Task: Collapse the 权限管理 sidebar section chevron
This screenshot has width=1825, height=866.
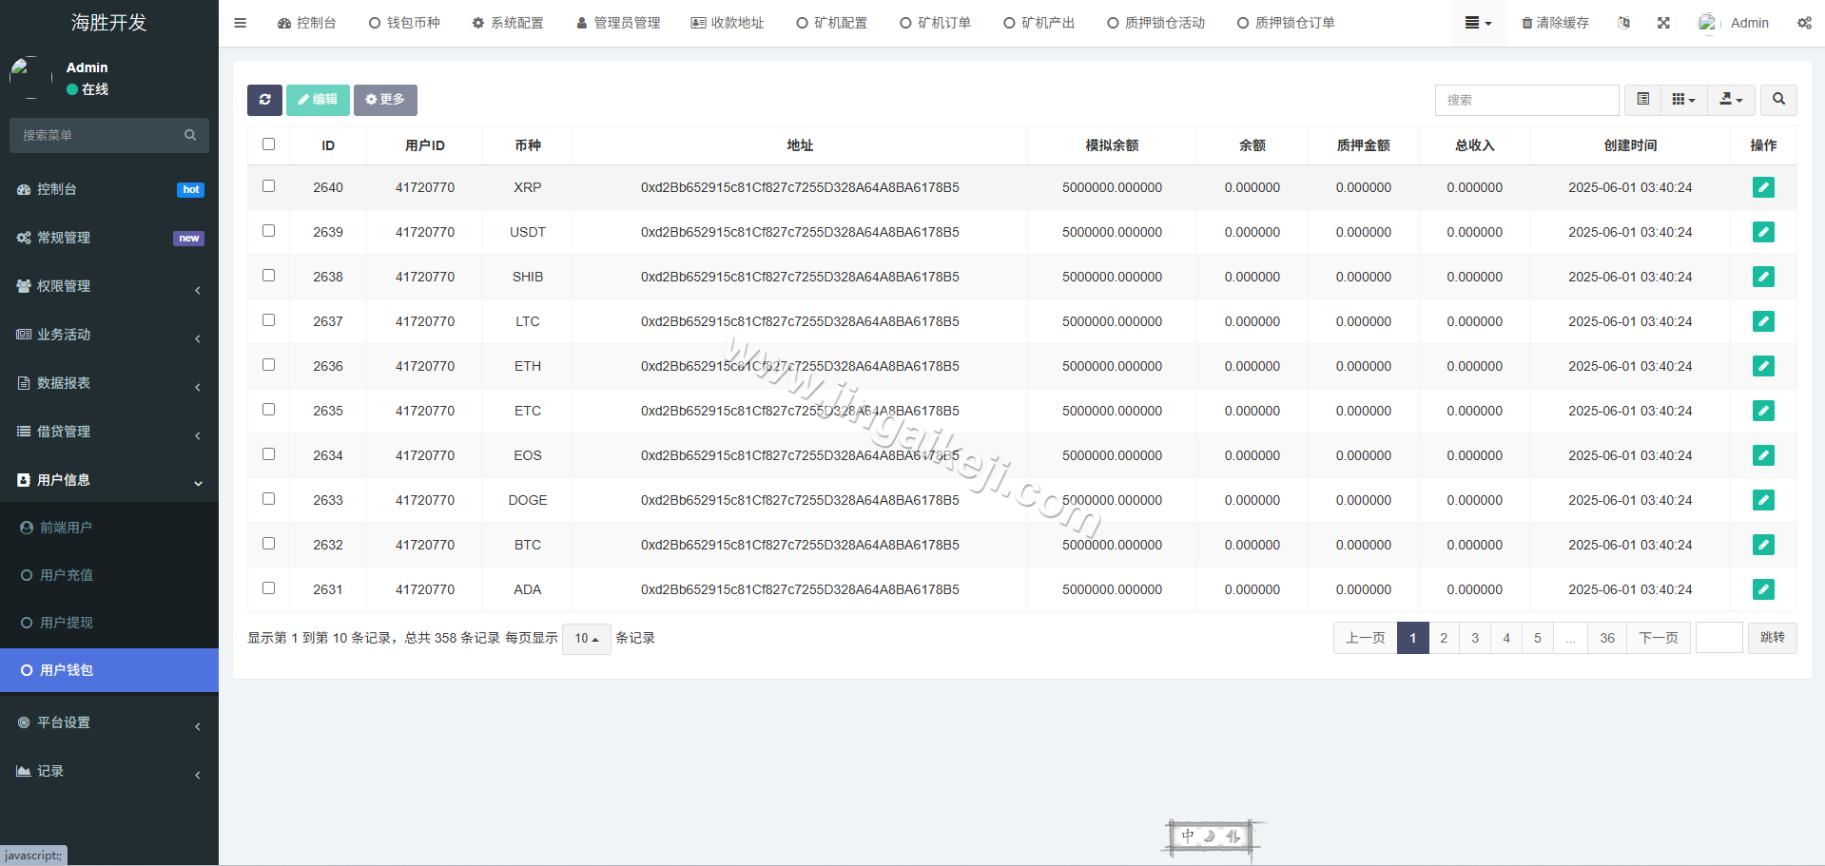Action: [x=198, y=290]
